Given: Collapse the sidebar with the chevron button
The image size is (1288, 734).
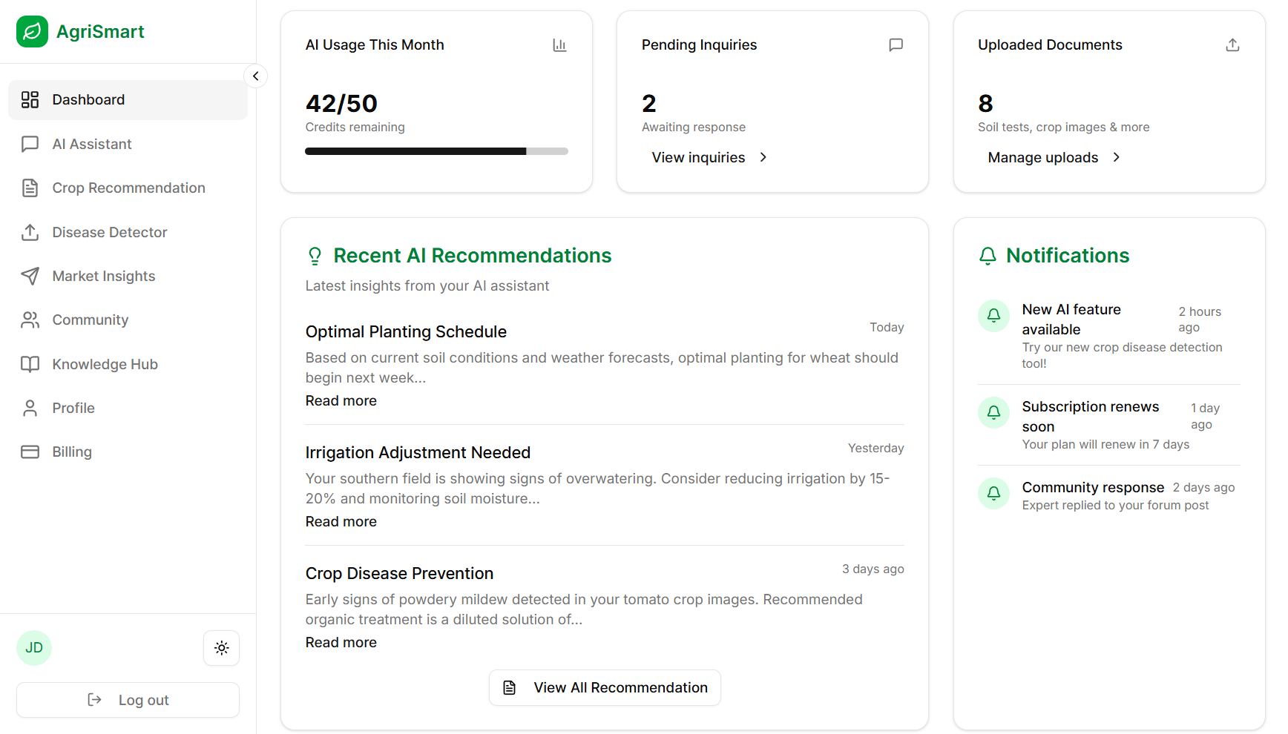Looking at the screenshot, I should point(255,76).
